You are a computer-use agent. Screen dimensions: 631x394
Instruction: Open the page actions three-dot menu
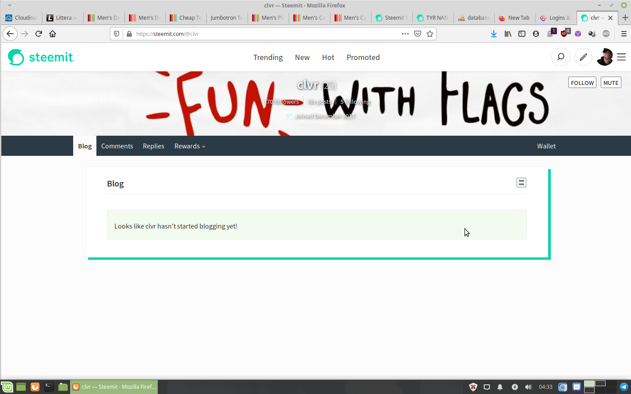405,34
